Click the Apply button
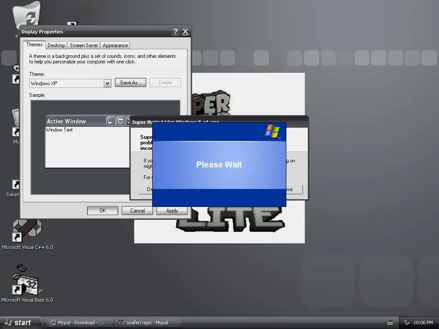This screenshot has height=329, width=439. (x=171, y=211)
